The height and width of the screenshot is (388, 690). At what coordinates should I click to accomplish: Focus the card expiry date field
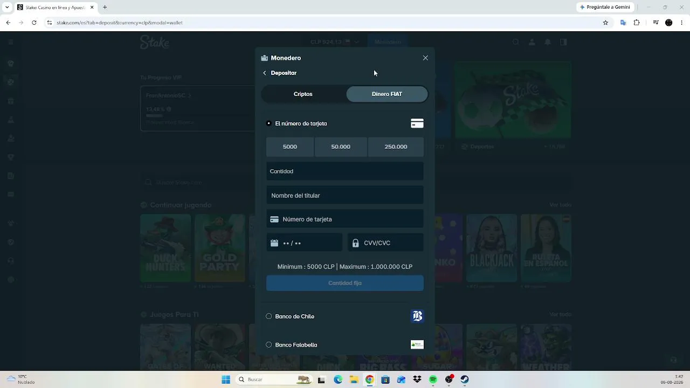tap(305, 243)
